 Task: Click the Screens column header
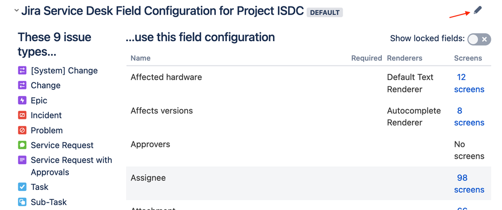point(468,58)
